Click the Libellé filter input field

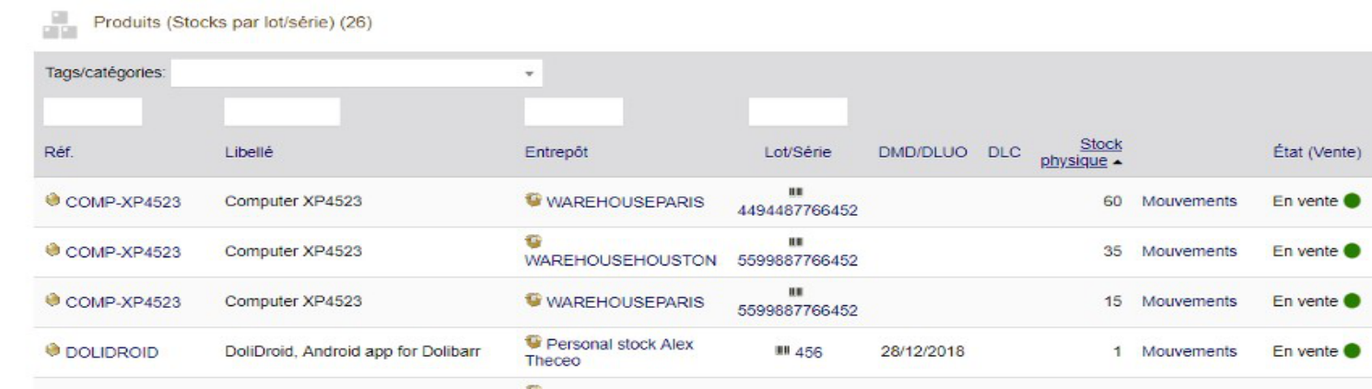[281, 112]
